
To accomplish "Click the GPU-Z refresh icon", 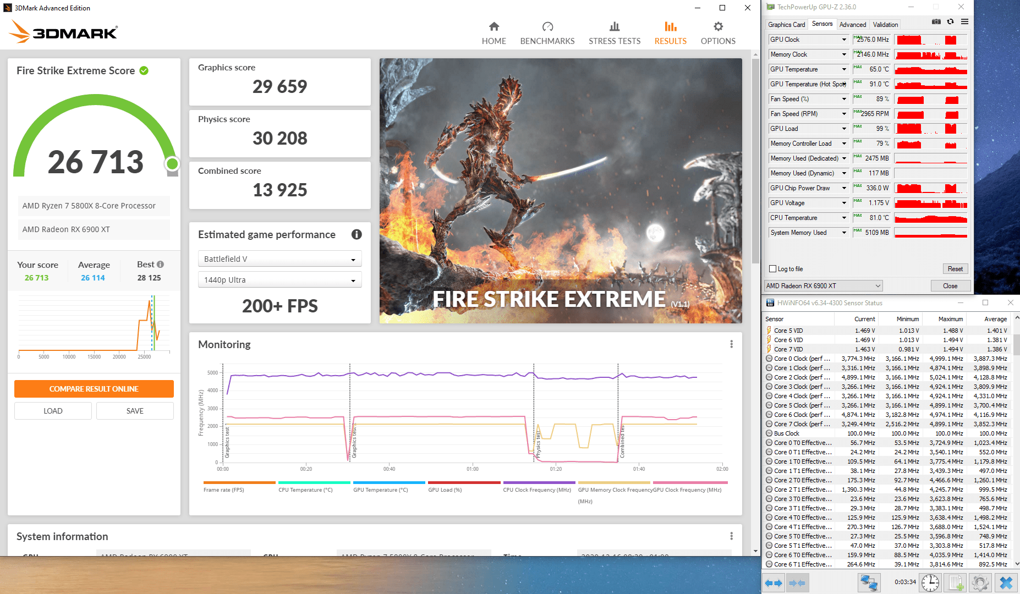I will (950, 22).
